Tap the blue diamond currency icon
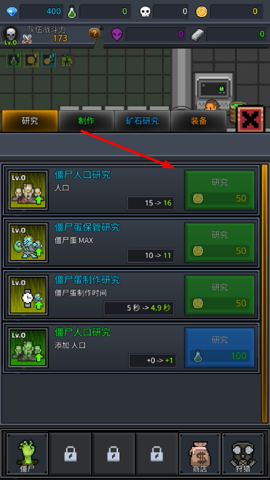270x480 pixels. (12, 11)
